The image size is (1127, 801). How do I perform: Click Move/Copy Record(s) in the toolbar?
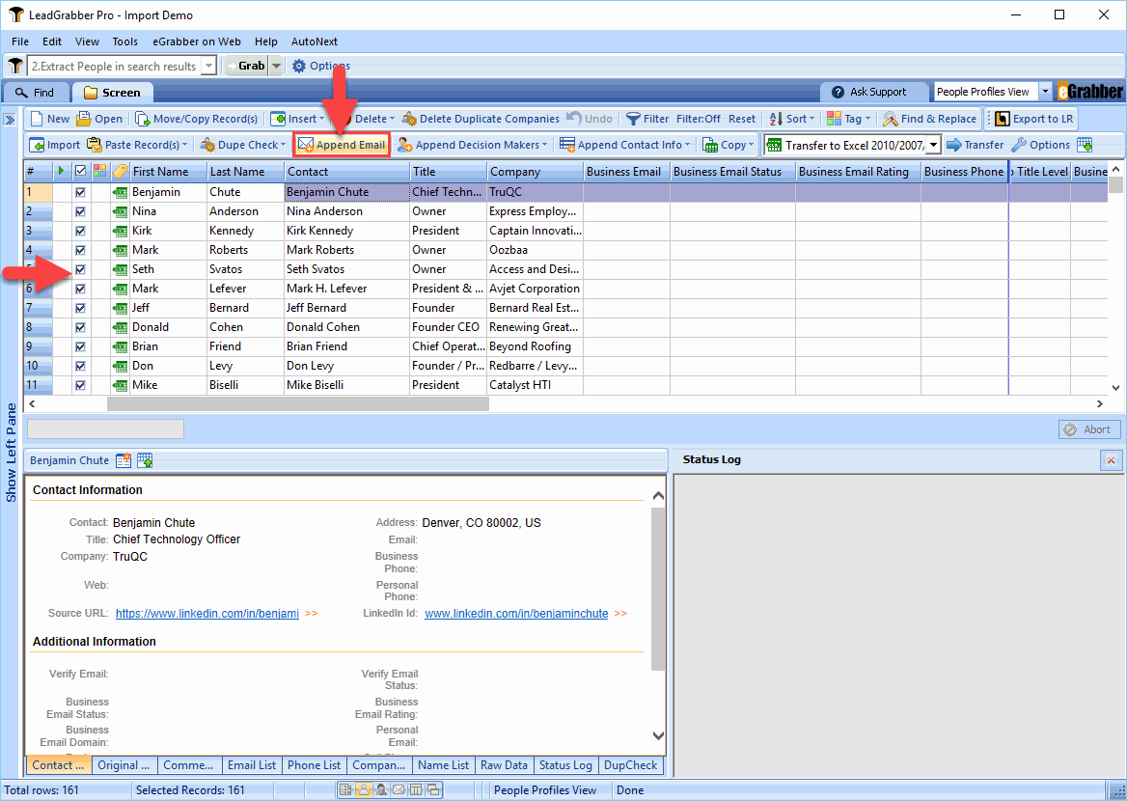pyautogui.click(x=196, y=119)
